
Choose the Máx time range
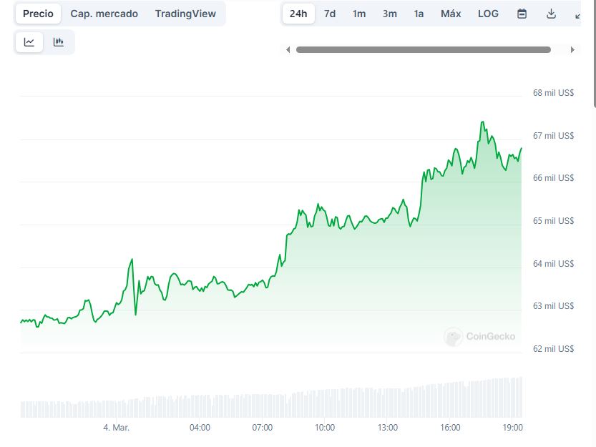click(451, 14)
